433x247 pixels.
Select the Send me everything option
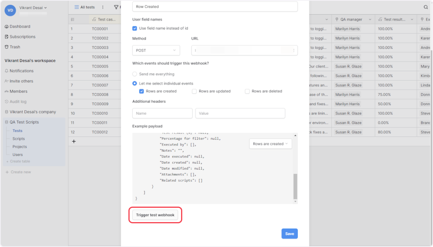coord(135,74)
